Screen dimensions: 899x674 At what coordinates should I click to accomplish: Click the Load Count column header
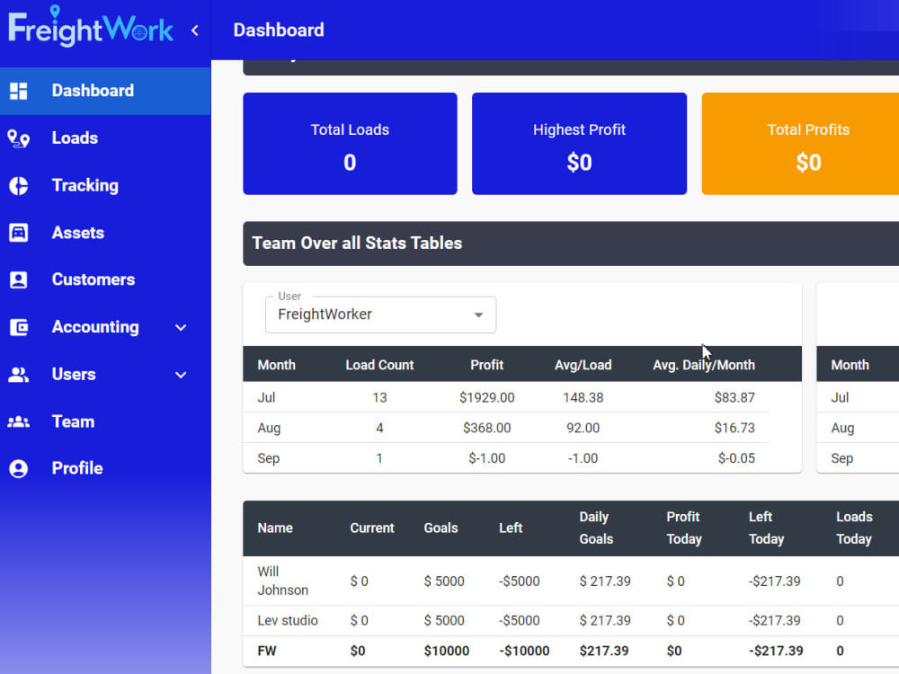click(x=379, y=365)
